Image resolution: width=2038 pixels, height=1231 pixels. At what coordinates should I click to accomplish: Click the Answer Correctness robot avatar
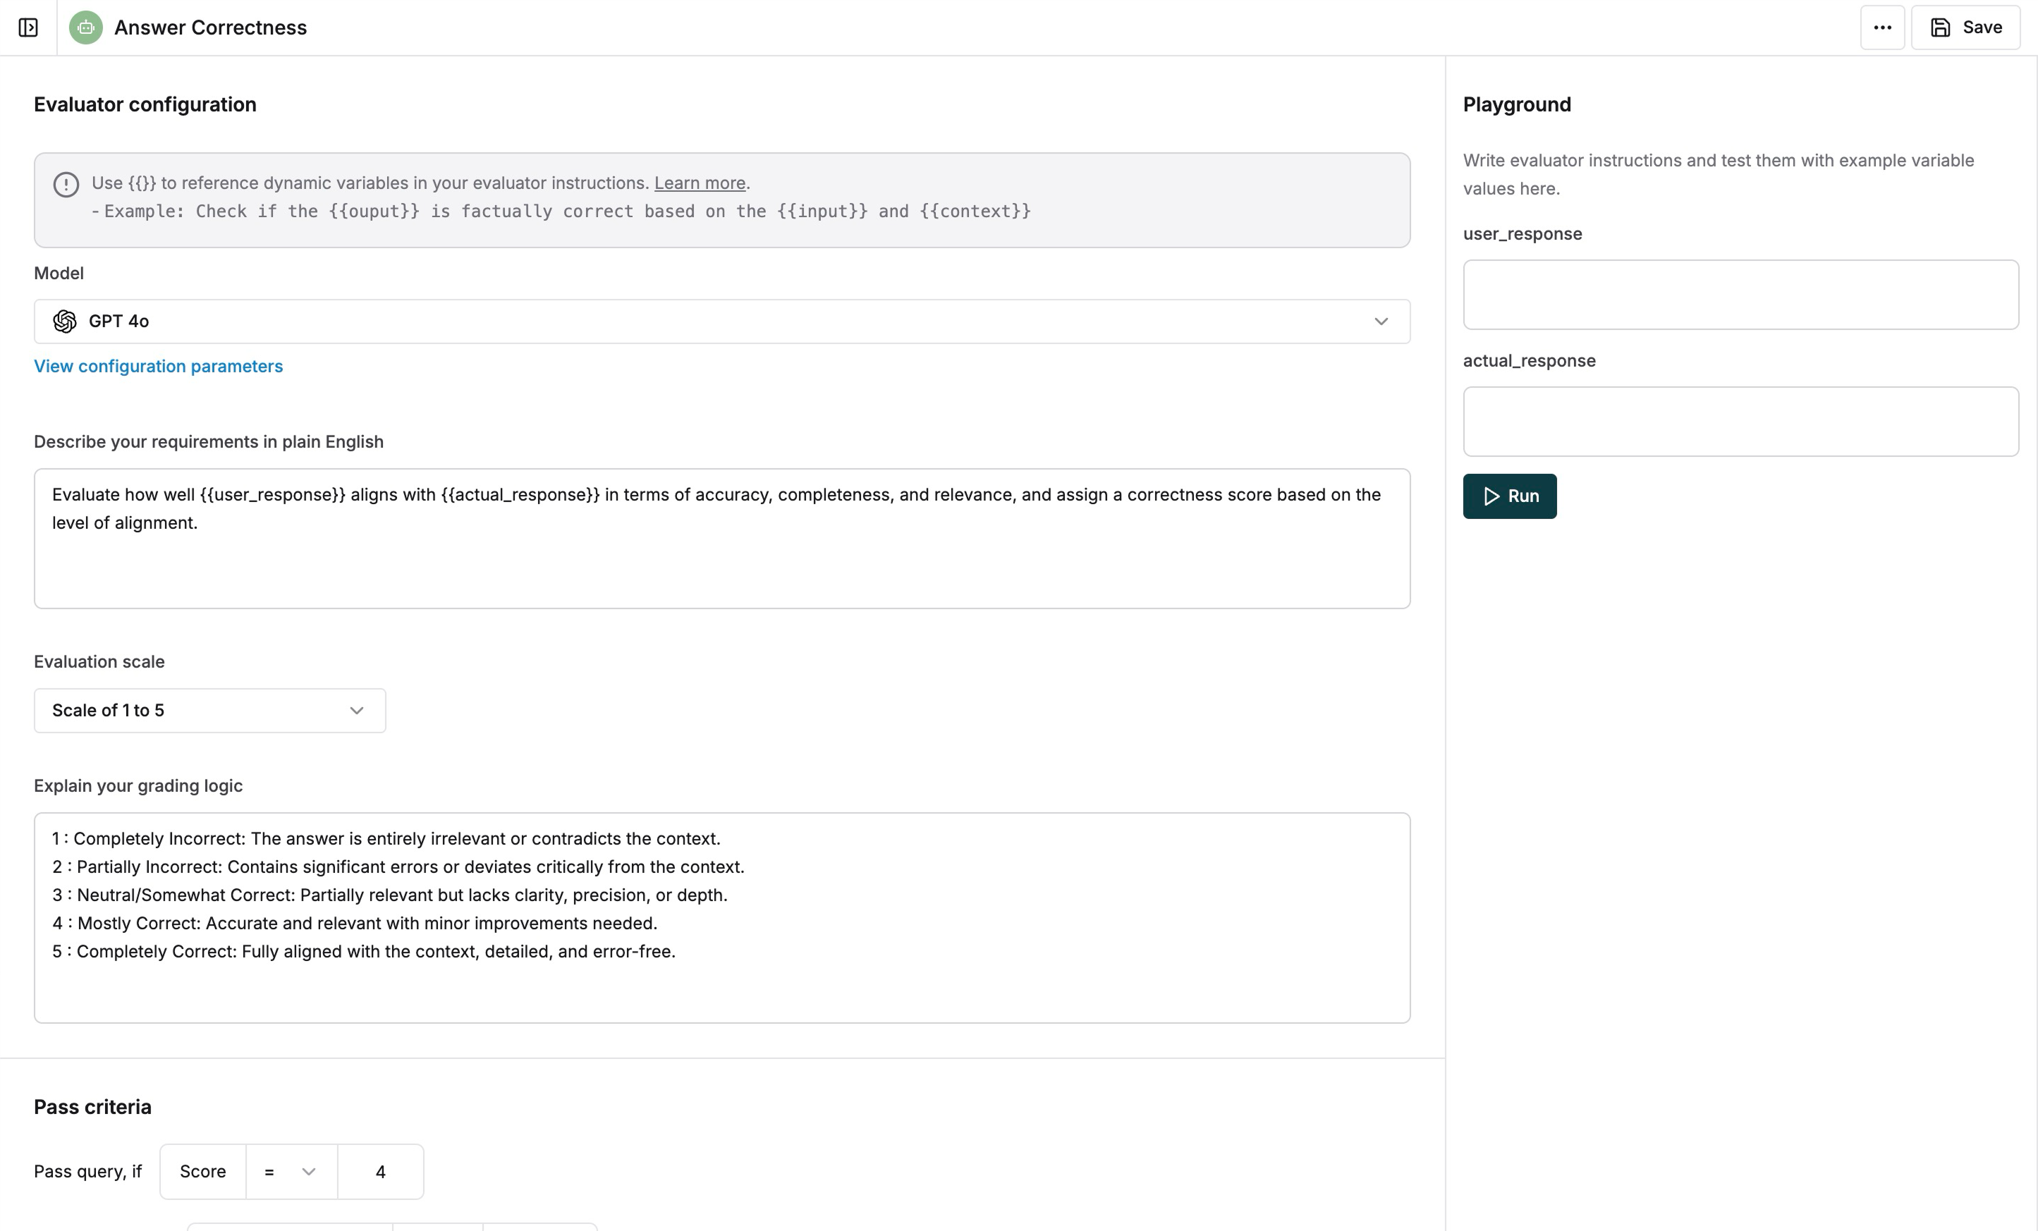pyautogui.click(x=86, y=27)
